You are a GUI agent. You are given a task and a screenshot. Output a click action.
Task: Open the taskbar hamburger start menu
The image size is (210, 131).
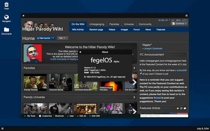[x=2, y=129]
